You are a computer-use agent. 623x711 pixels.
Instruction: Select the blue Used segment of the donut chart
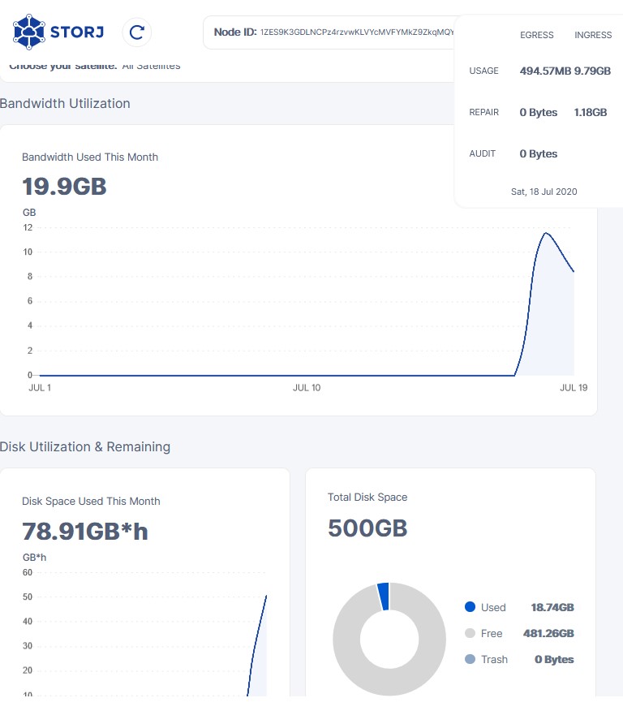pos(384,597)
